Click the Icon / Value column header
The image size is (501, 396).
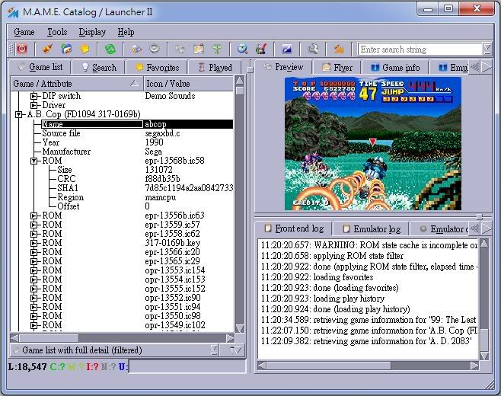189,84
